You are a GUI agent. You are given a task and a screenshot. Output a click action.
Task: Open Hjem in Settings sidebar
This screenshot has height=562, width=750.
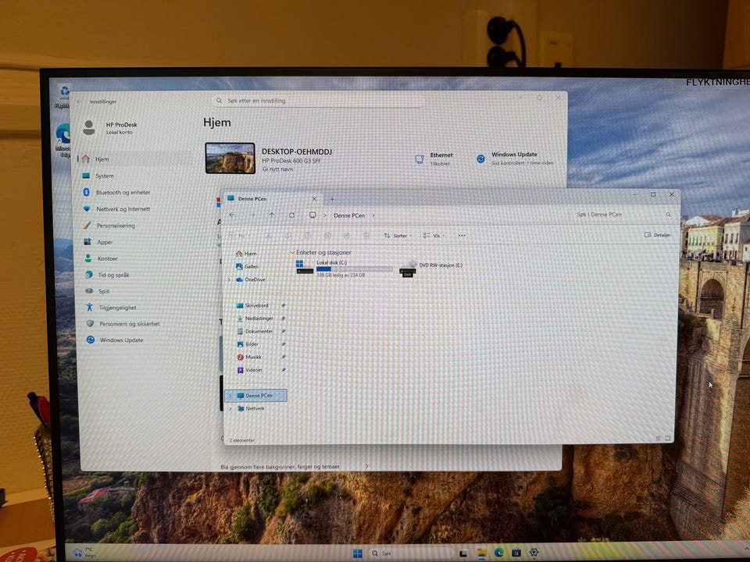tap(134, 159)
